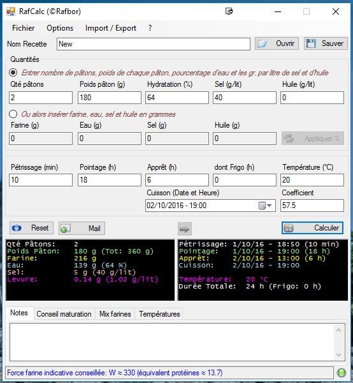Open the Import / Export menu

111,28
